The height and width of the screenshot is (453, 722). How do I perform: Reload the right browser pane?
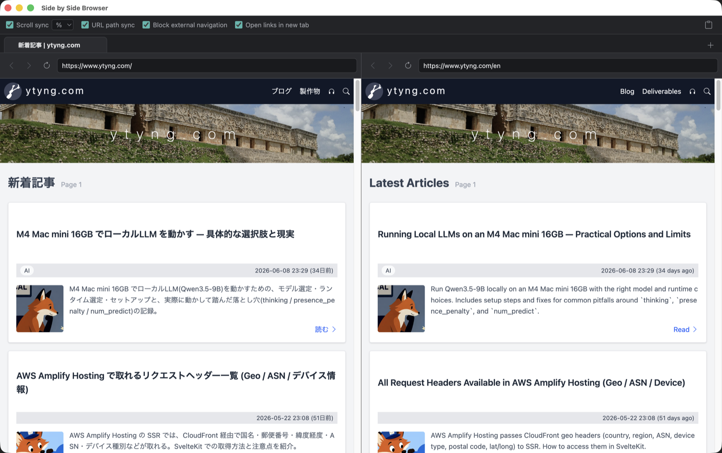click(x=408, y=65)
